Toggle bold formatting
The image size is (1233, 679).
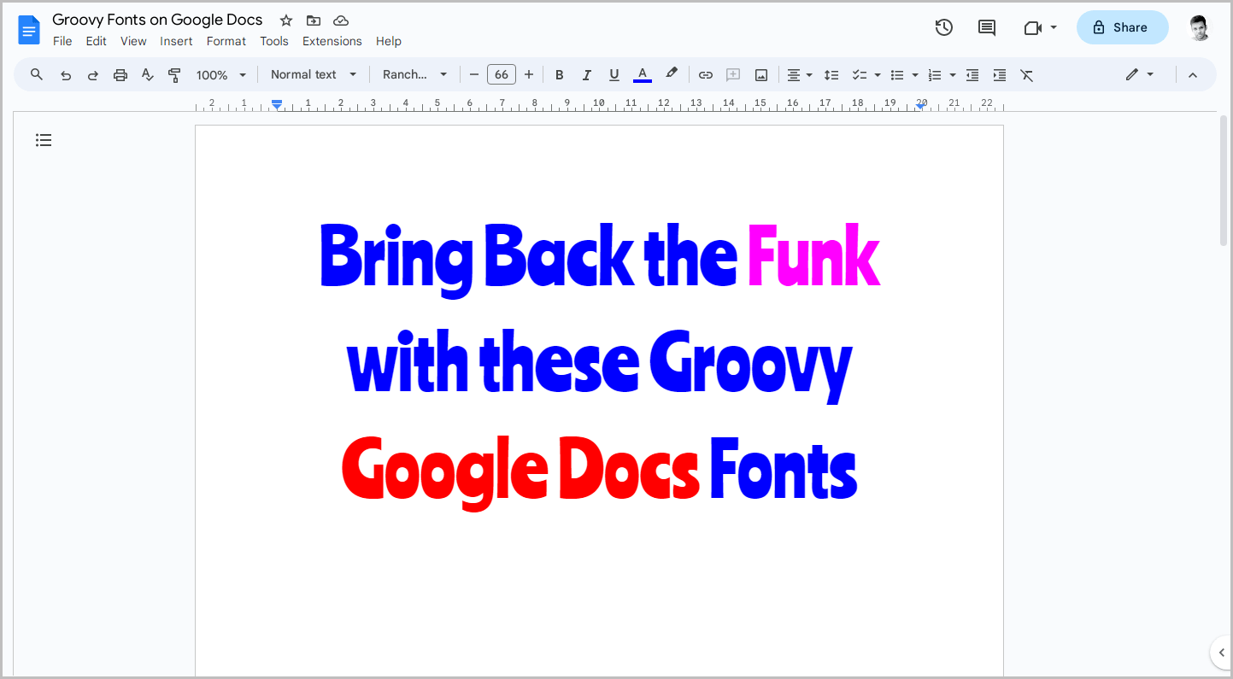click(559, 74)
